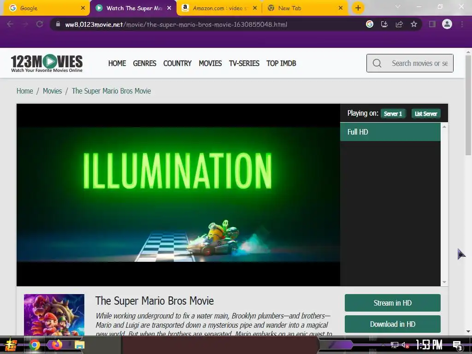Click the Google icon in the address bar
This screenshot has width=472, height=354.
click(x=370, y=24)
